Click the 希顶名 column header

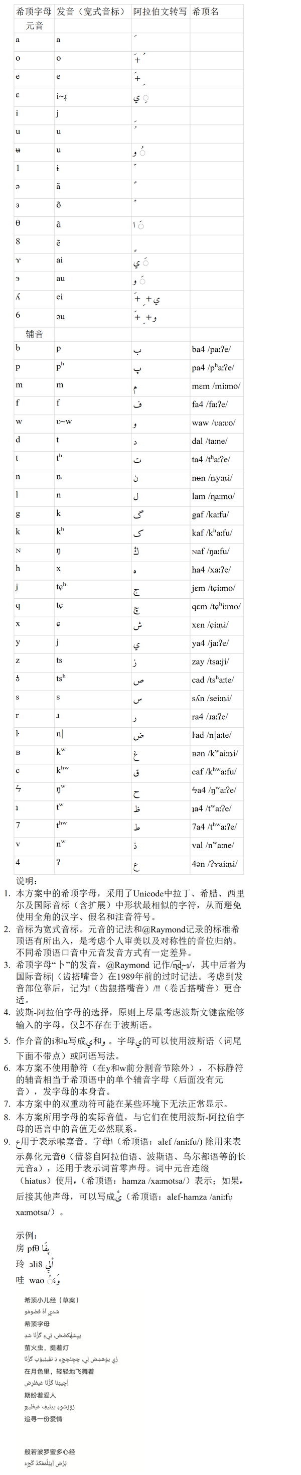click(x=206, y=12)
